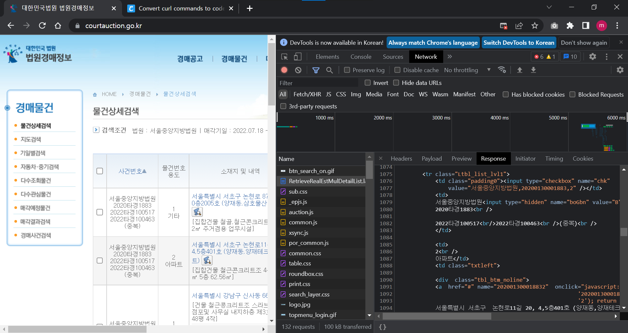The image size is (628, 333).
Task: Export HAR file with the download arrow
Action: [x=533, y=70]
